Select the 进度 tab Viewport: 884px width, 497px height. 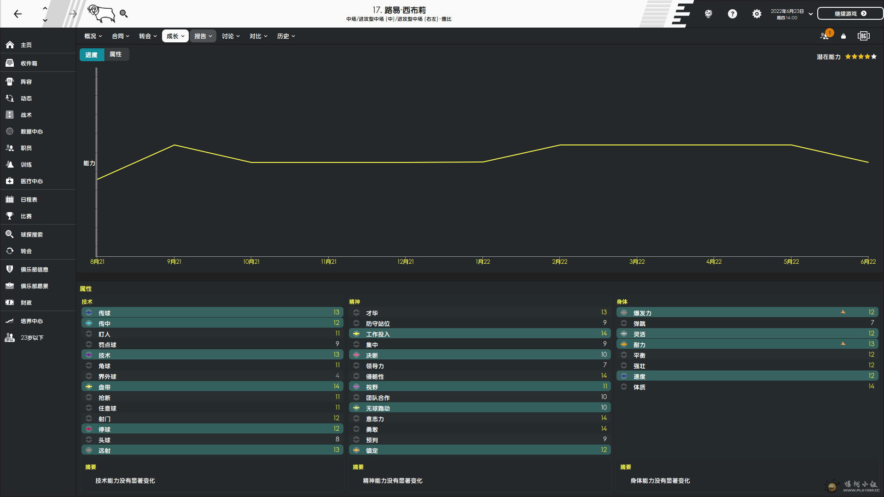91,55
